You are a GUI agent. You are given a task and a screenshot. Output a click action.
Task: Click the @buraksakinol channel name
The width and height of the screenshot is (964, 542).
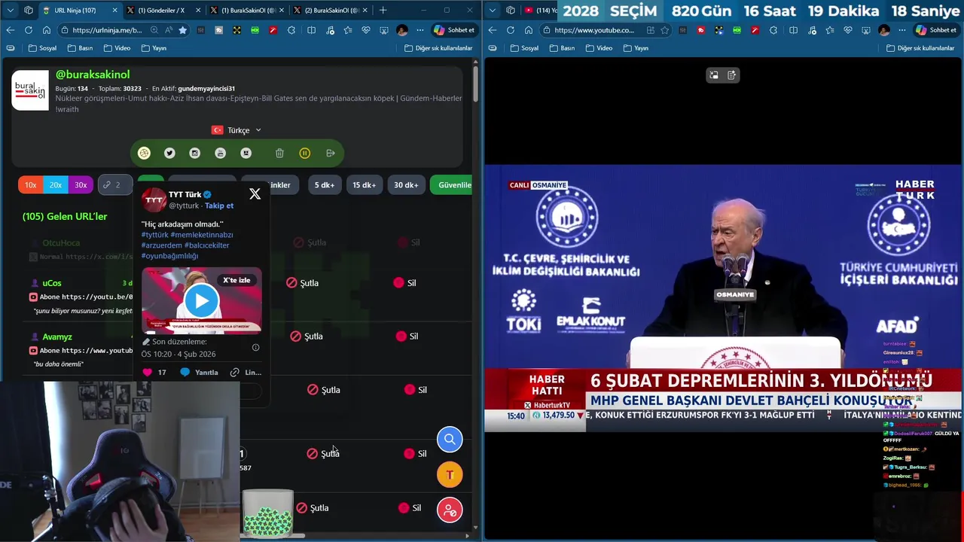(93, 75)
